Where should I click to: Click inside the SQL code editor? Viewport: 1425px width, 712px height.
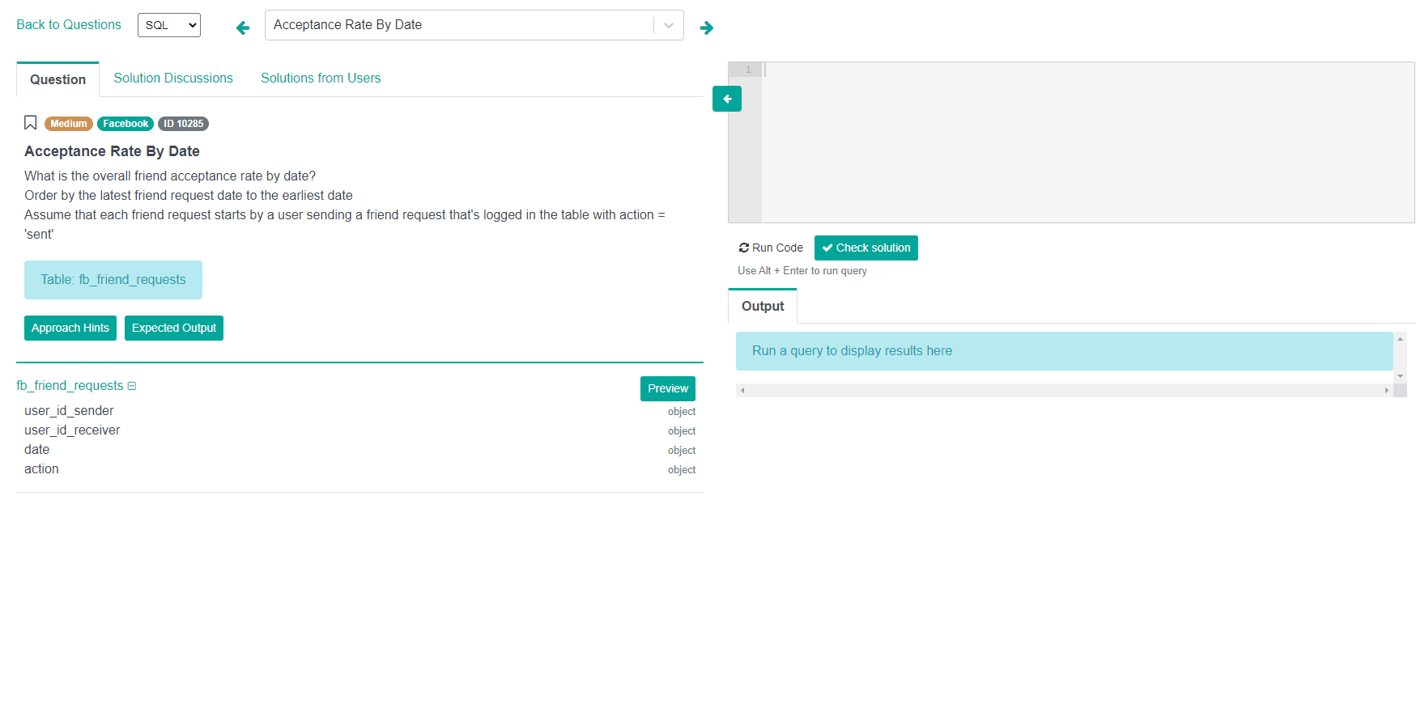tap(1087, 142)
